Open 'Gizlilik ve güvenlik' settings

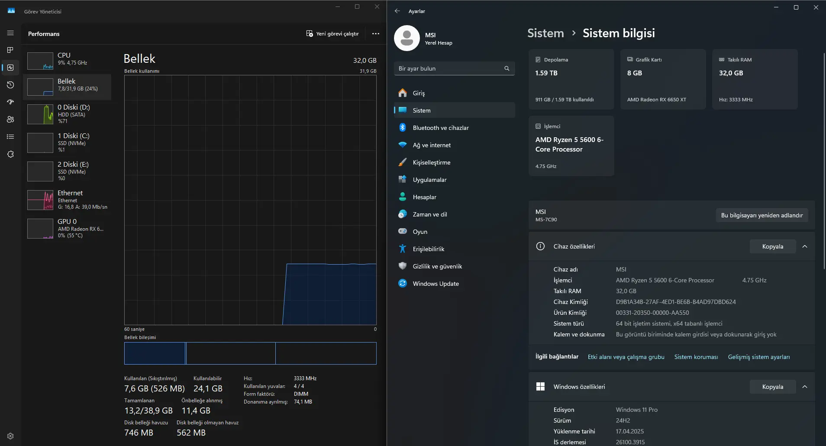454,266
